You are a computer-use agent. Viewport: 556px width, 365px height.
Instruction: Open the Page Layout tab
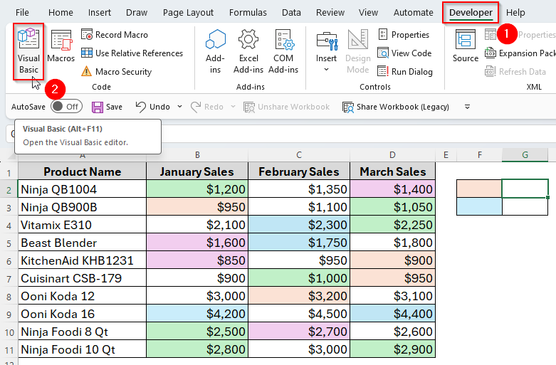(x=188, y=13)
